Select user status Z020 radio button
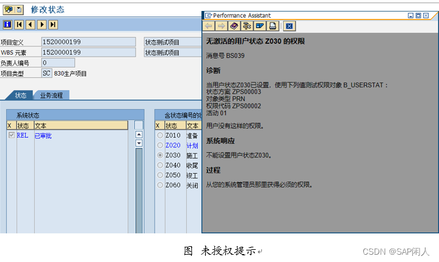This screenshot has height=262, width=439. [x=160, y=145]
